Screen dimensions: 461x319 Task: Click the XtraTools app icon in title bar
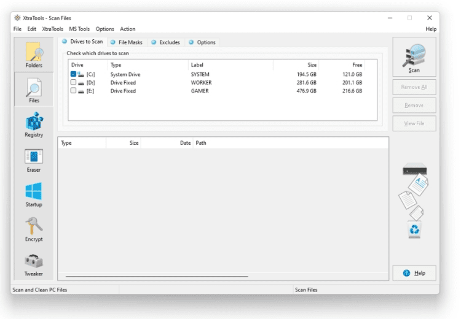[17, 18]
